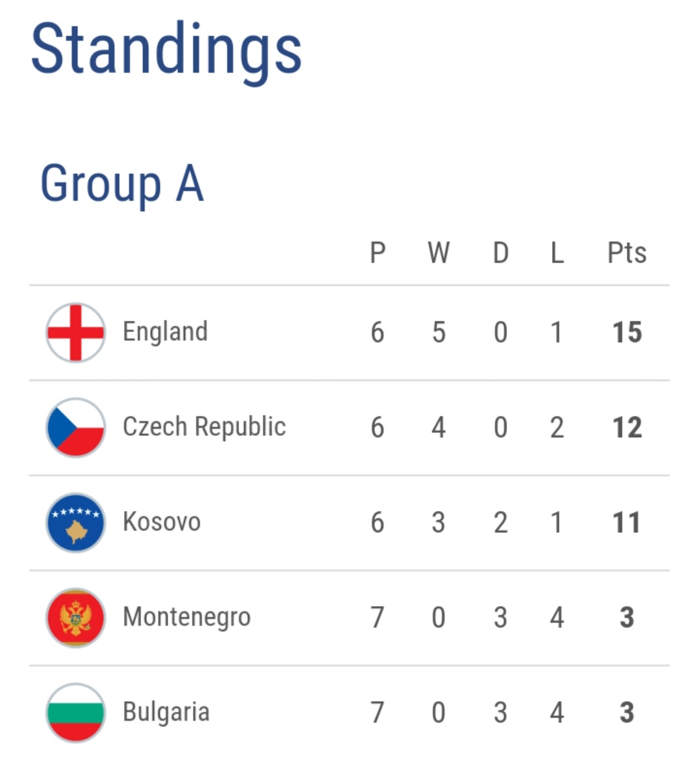Click the Czech Republic flag icon
699x758 pixels.
[76, 428]
